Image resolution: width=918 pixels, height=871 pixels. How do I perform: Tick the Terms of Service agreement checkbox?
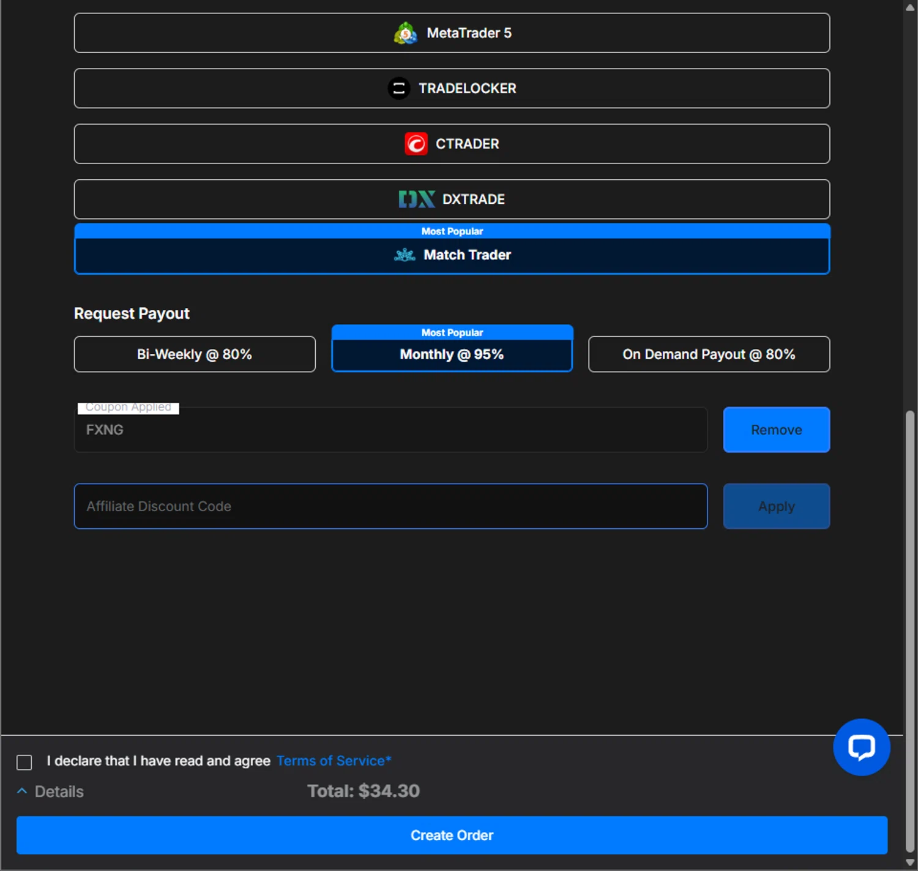24,762
